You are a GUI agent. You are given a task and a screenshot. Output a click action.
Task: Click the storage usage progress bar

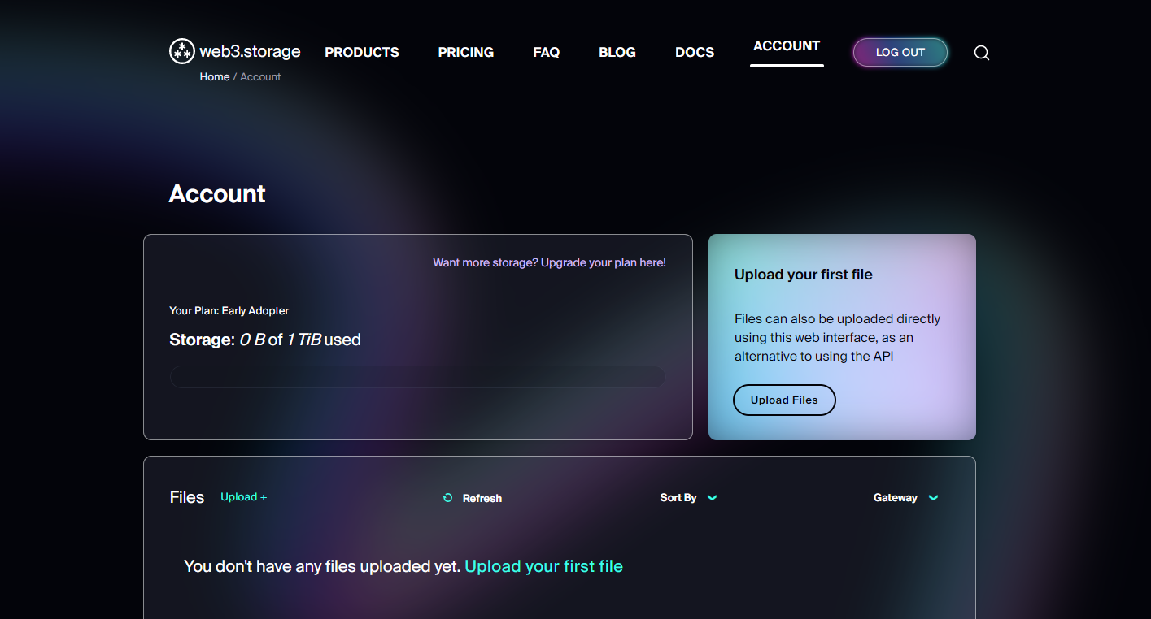[417, 377]
